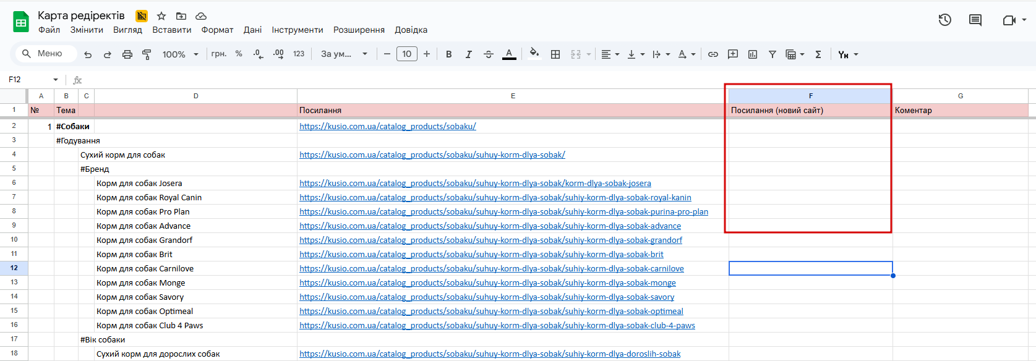
Task: Open more number formats 123
Action: tap(299, 54)
